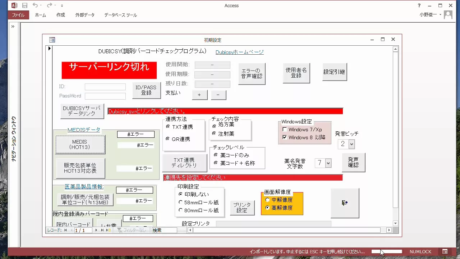Screen dimensions: 460x259
Task: Click the 医薬品製品情報 link
Action: coord(84,186)
